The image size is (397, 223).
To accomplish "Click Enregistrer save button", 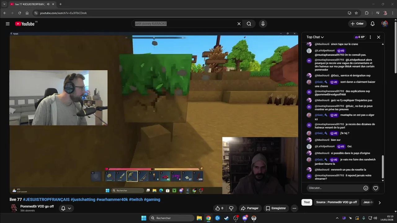I will pos(276,208).
